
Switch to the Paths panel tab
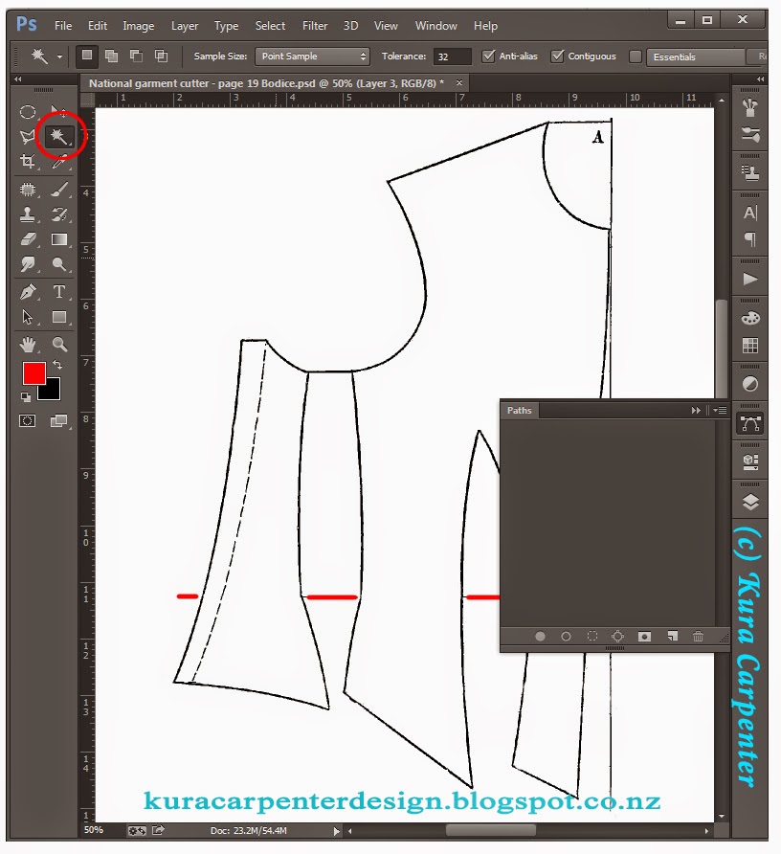tap(519, 410)
